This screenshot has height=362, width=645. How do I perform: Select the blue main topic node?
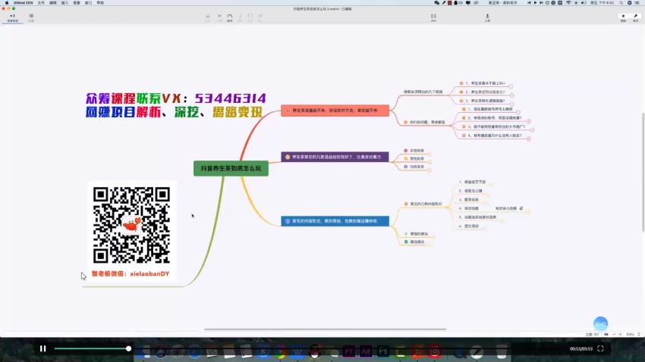(335, 221)
